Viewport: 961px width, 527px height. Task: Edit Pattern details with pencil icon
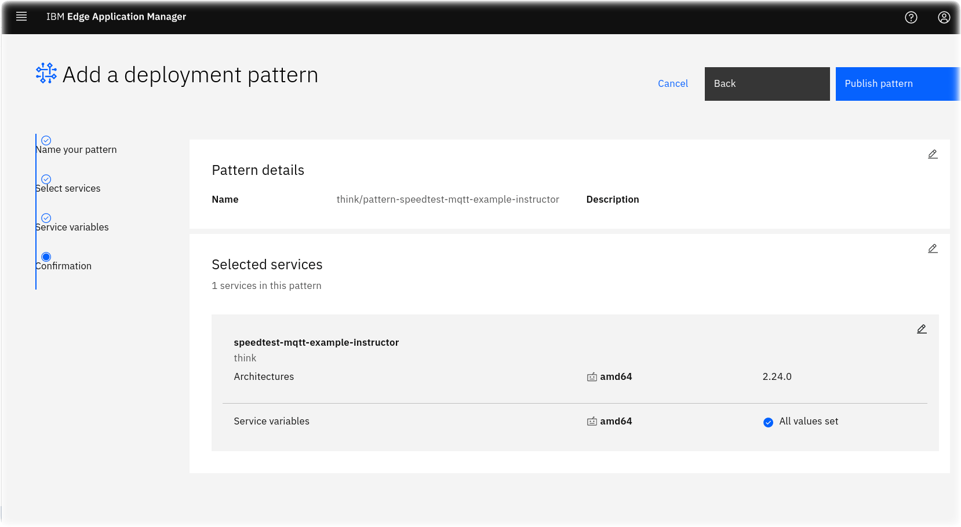pyautogui.click(x=932, y=154)
